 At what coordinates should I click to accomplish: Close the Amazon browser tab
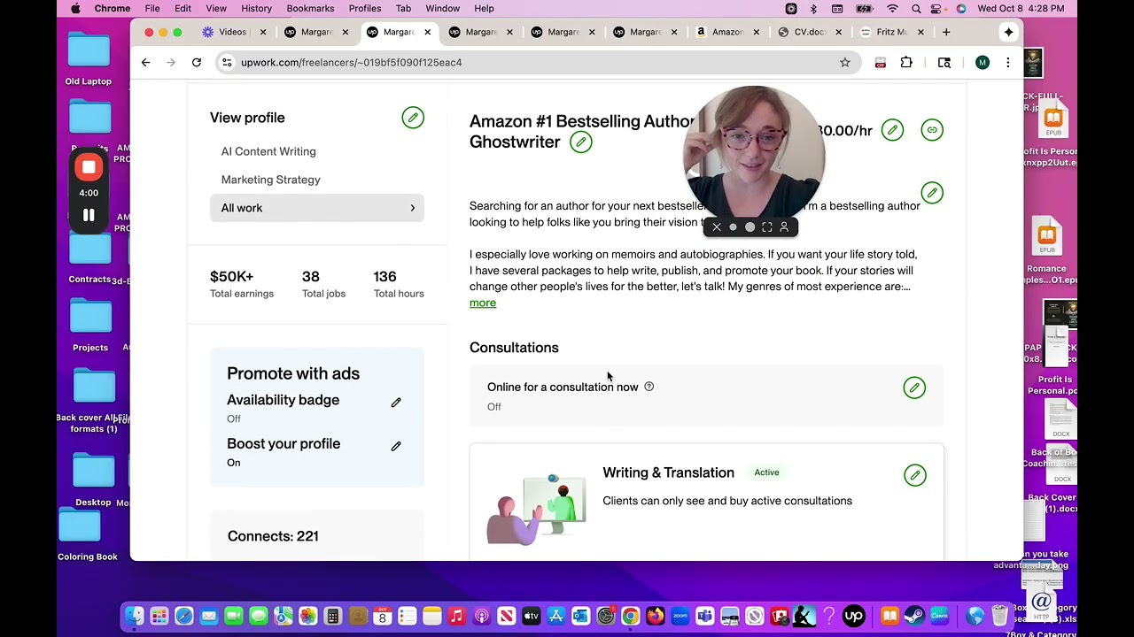tap(756, 32)
